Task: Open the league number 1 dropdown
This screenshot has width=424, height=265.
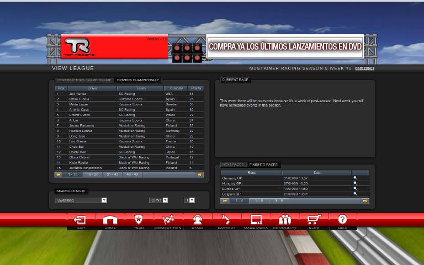Action: tap(189, 200)
